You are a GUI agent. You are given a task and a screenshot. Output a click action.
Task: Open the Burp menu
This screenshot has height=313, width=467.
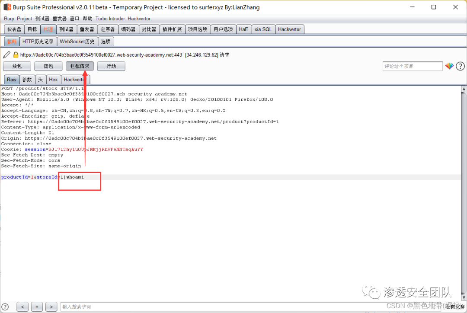tap(9, 19)
